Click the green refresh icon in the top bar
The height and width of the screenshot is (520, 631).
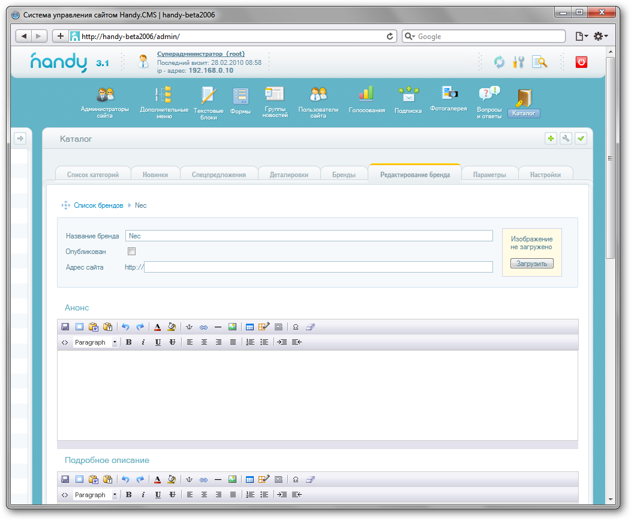coord(499,62)
